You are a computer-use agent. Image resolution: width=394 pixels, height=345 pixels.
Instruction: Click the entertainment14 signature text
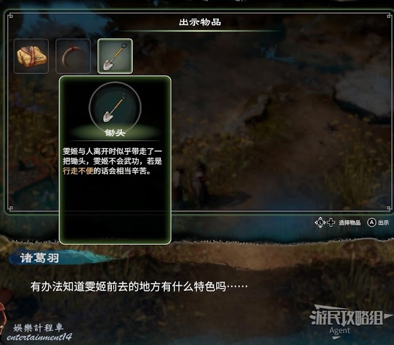click(x=39, y=337)
